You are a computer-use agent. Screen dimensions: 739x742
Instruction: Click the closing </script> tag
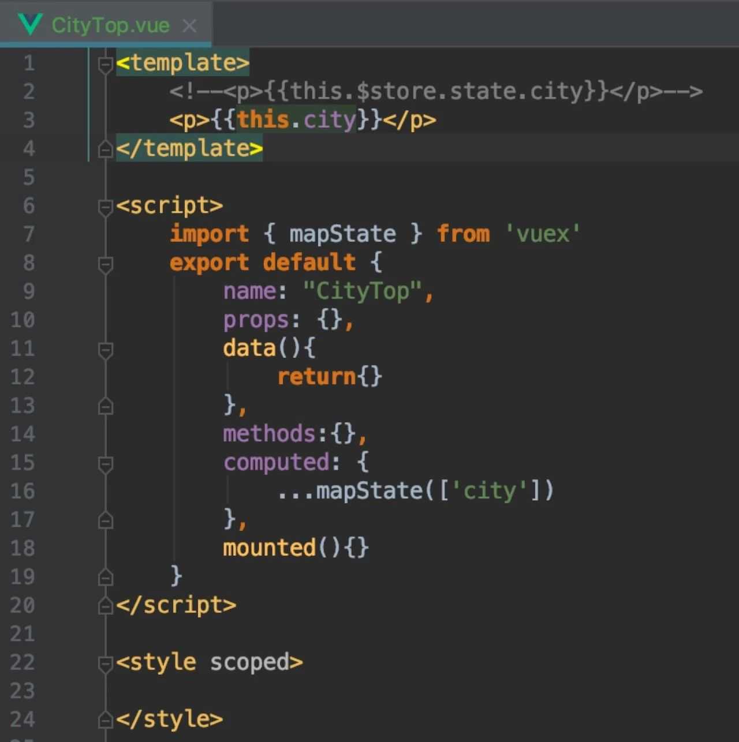tap(176, 605)
